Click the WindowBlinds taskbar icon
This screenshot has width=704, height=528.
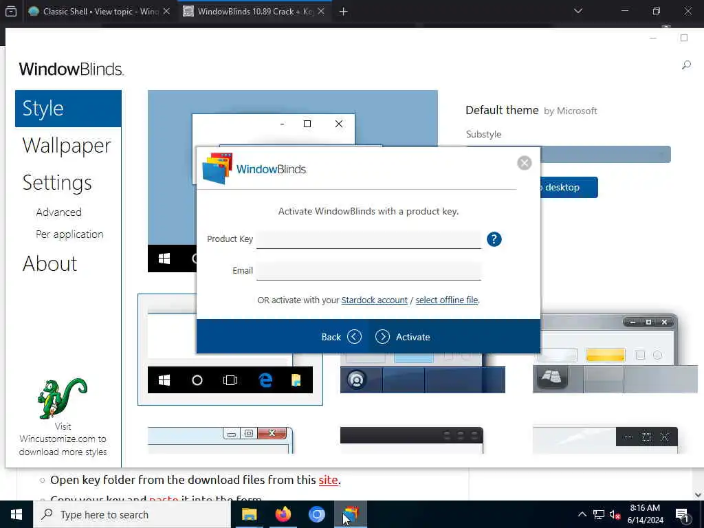tap(351, 514)
